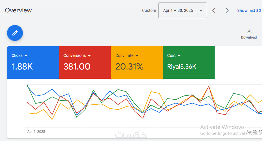The height and width of the screenshot is (141, 262).
Task: Select the red Conversions scorecard
Action: 85,62
